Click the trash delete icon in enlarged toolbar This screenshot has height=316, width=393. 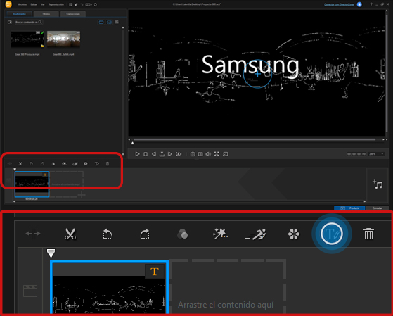[x=368, y=234]
